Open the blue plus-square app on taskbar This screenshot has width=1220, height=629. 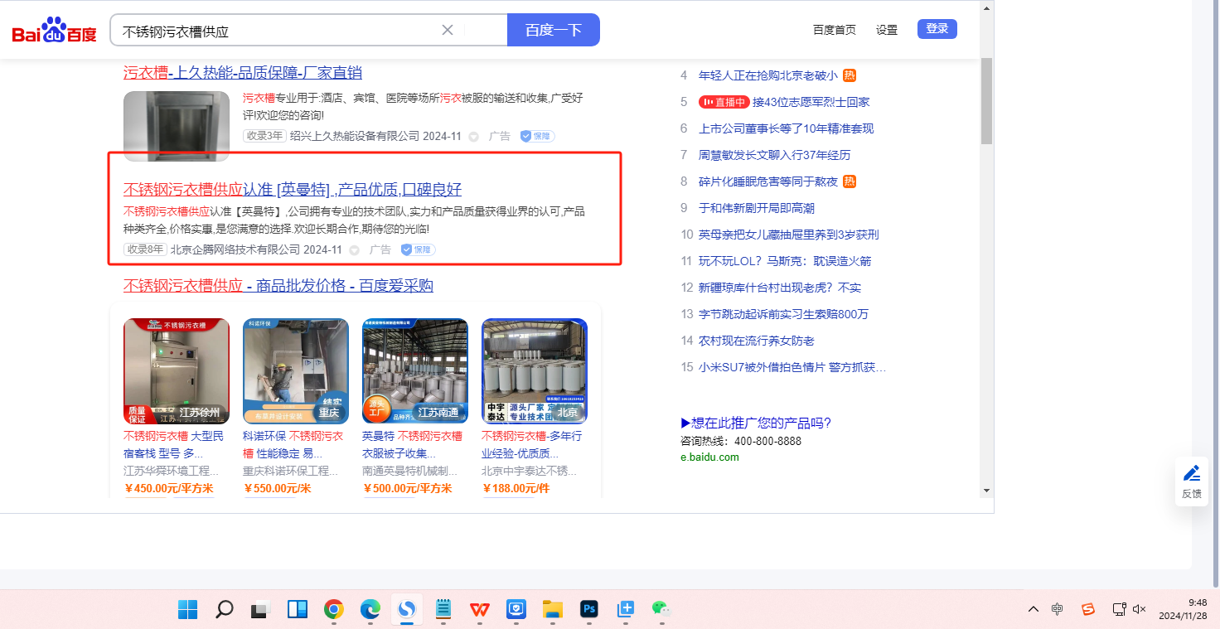[626, 610]
